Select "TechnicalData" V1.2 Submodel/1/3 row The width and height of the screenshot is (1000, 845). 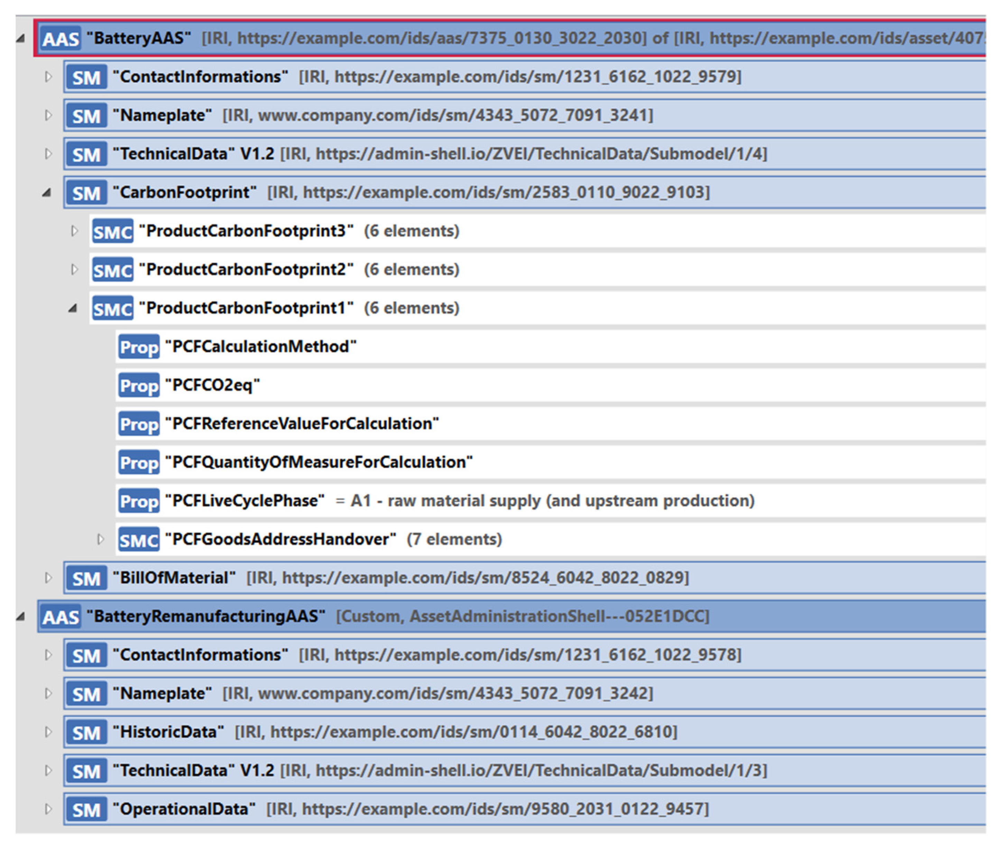point(525,771)
